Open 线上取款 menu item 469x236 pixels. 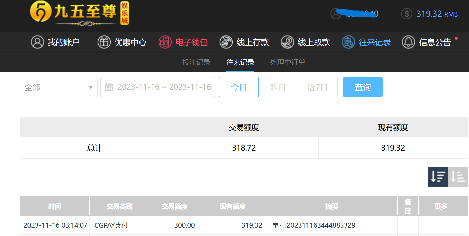[x=314, y=42]
